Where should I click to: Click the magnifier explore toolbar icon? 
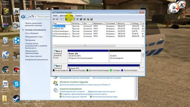point(88,19)
